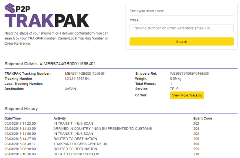Click event code 204
The height and width of the screenshot is (158, 240).
point(196,129)
